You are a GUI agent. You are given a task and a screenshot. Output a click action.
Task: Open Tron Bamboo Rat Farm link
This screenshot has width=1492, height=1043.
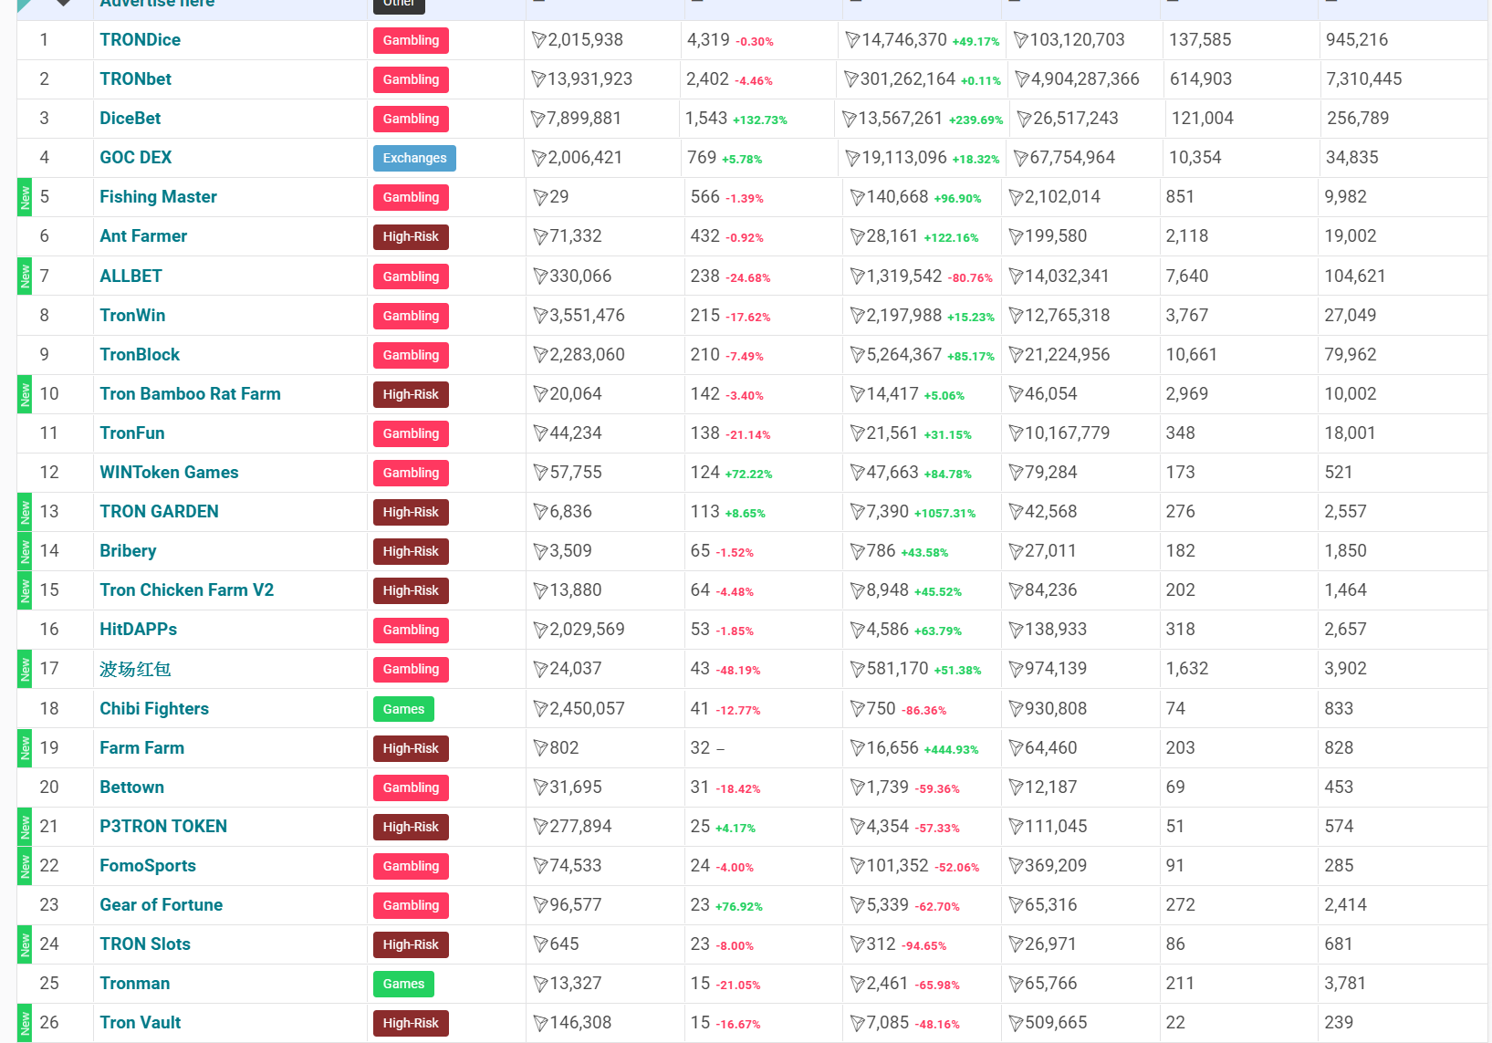pos(191,393)
